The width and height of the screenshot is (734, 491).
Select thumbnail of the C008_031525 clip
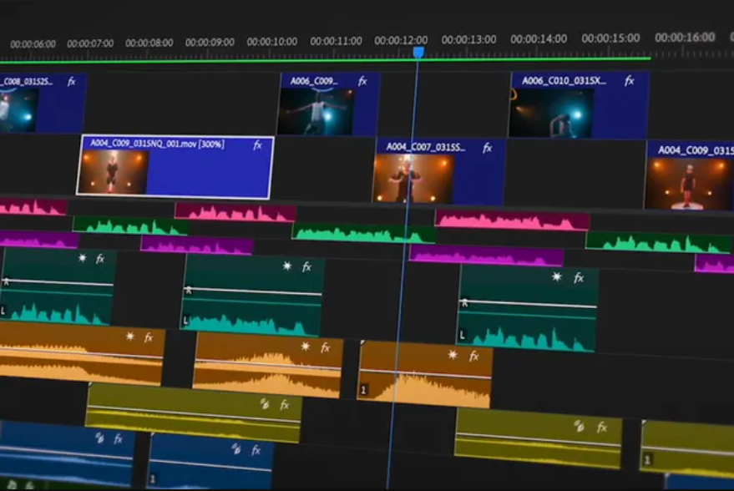coord(18,109)
